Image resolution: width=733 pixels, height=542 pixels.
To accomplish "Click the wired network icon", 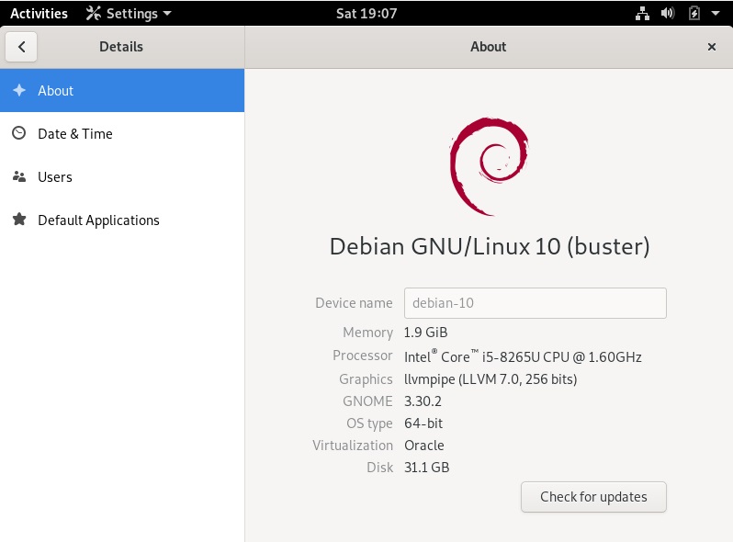I will (642, 13).
